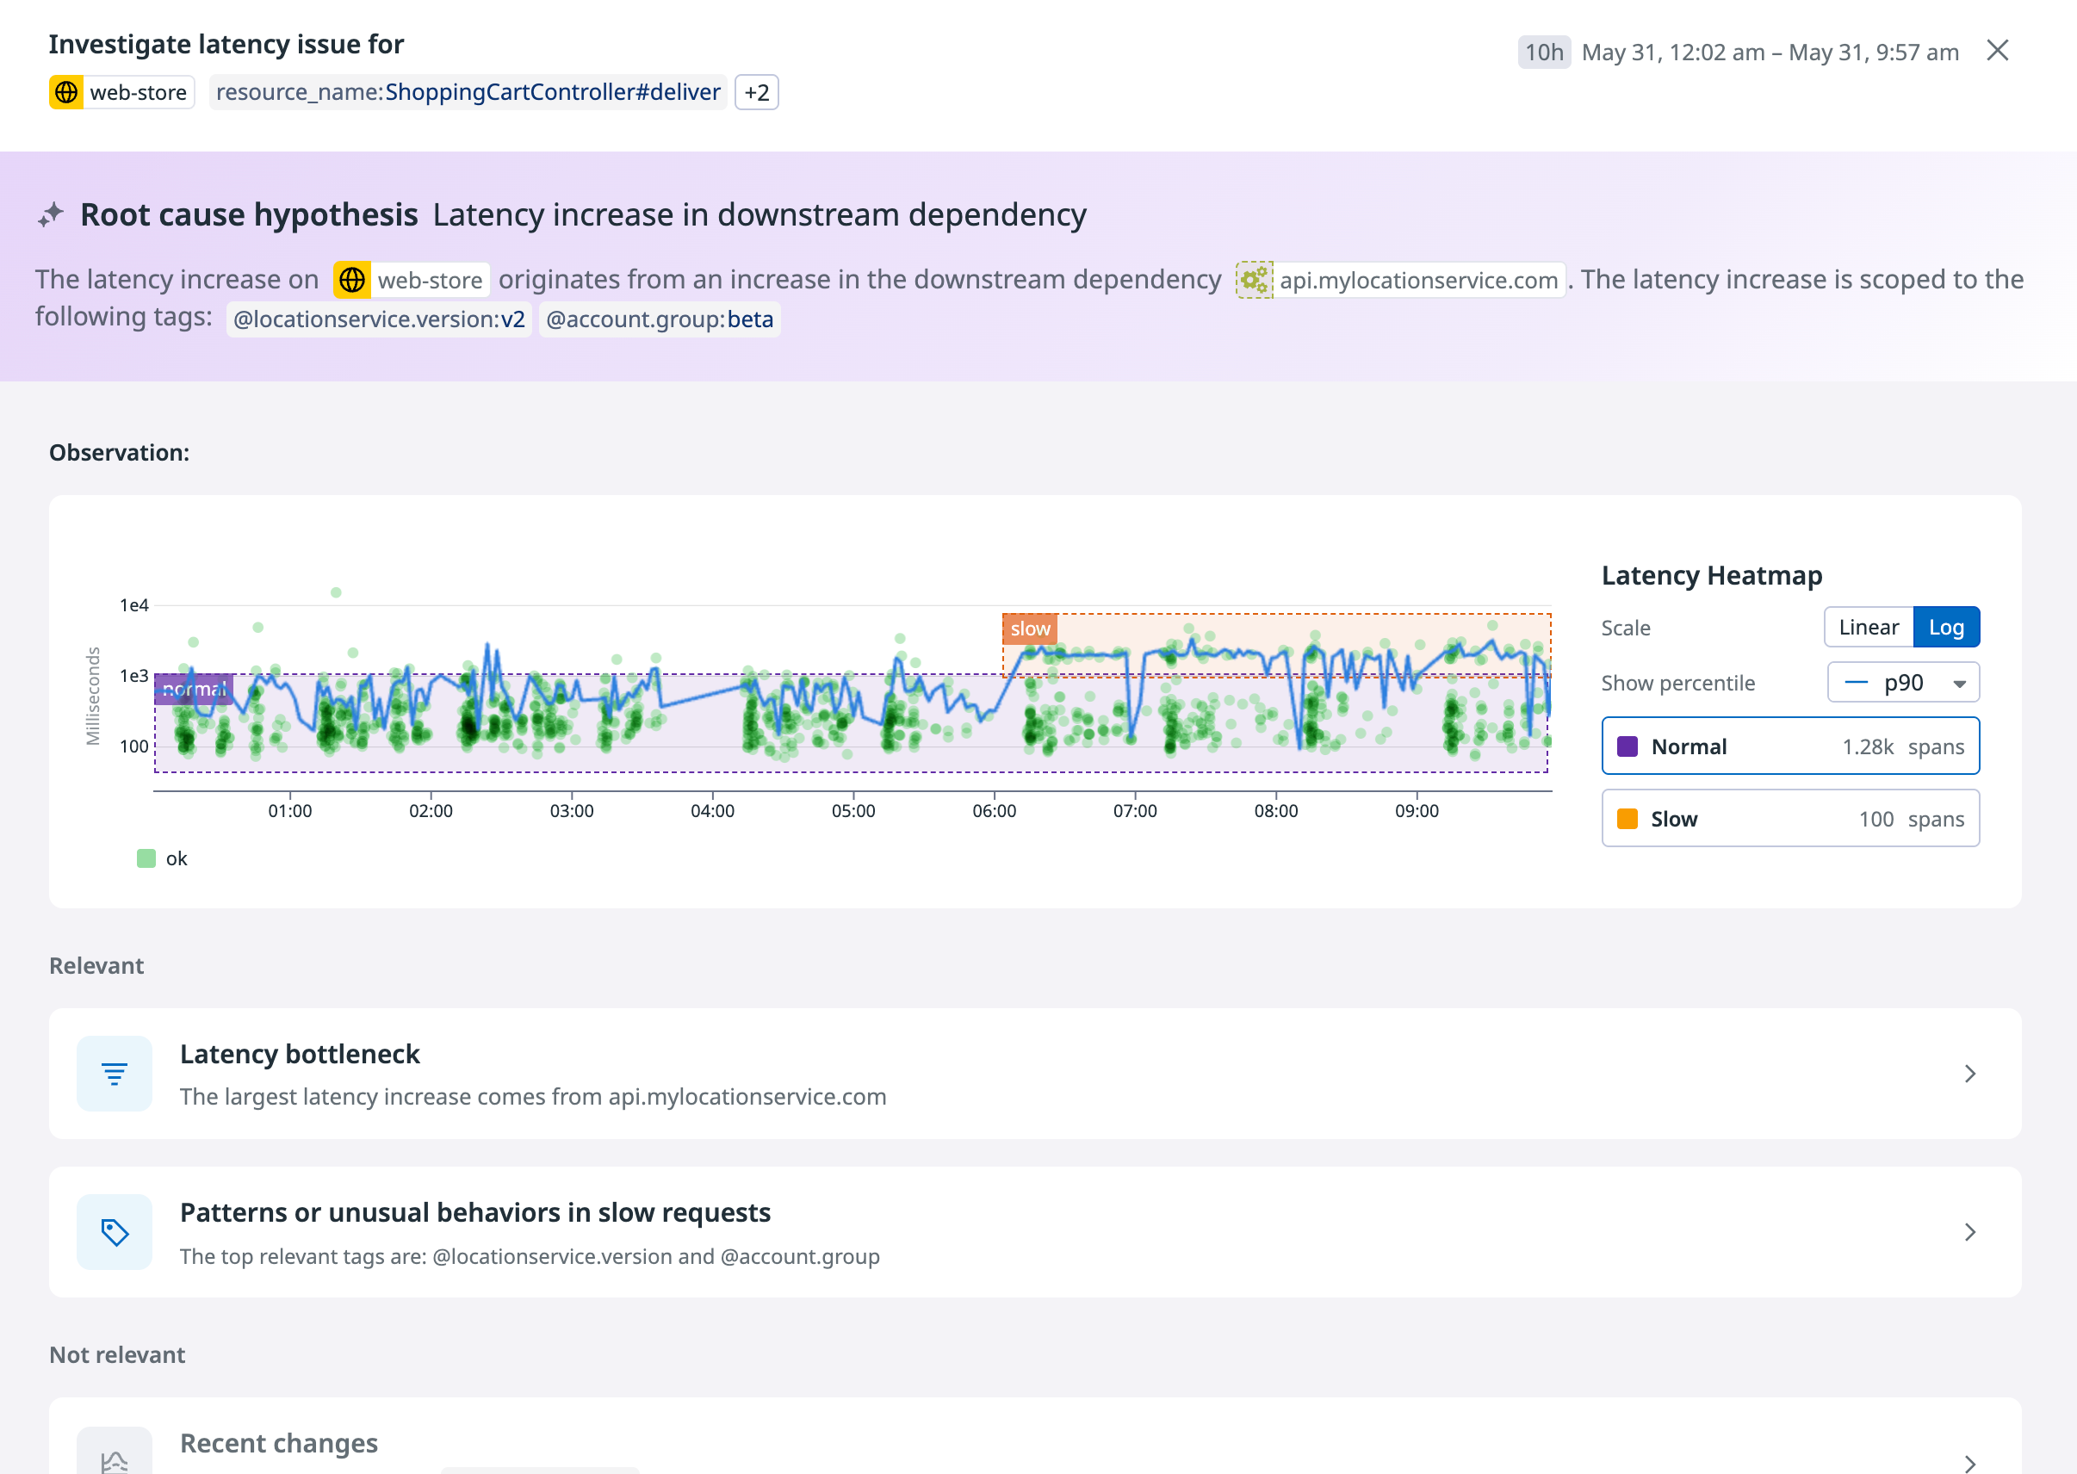The image size is (2077, 1474).
Task: Click the gear icon beside api.mylocationservice.com
Action: tap(1255, 280)
